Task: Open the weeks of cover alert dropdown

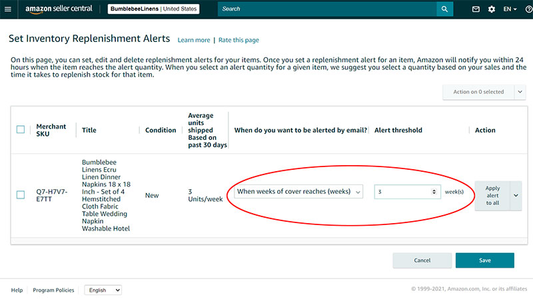Action: [x=298, y=192]
